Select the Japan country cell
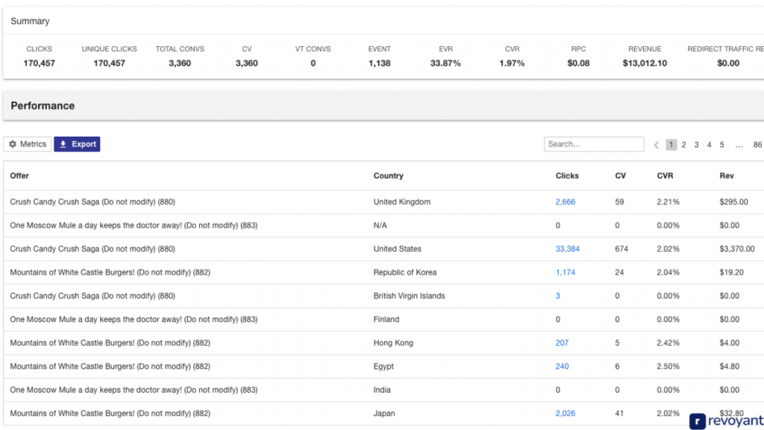Image resolution: width=764 pixels, height=430 pixels. coord(384,414)
